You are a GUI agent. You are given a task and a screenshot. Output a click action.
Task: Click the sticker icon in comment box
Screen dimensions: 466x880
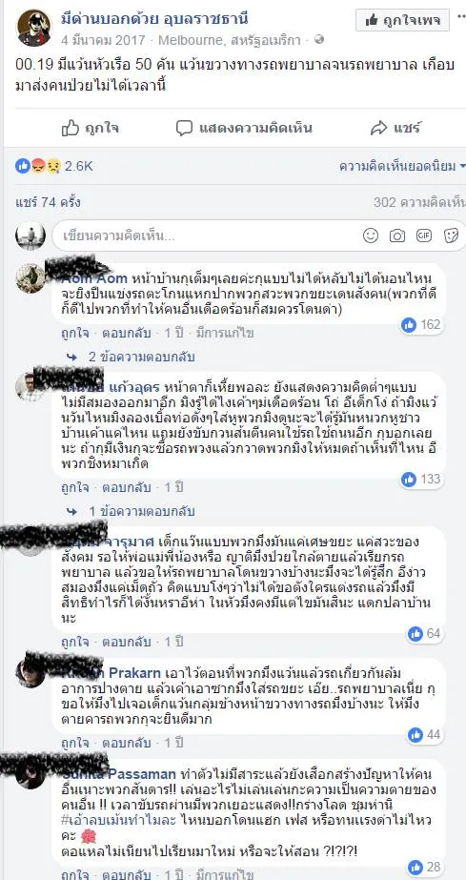pos(451,235)
